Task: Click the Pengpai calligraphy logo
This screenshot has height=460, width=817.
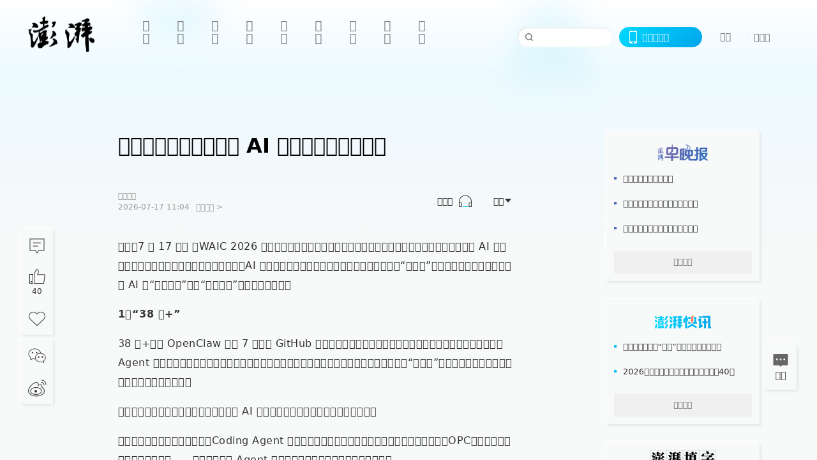Action: pyautogui.click(x=61, y=34)
